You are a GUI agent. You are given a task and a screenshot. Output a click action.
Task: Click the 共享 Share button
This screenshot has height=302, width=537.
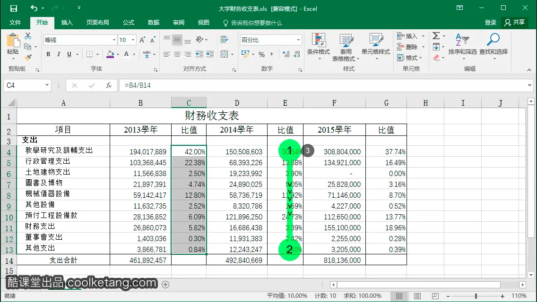click(x=515, y=23)
